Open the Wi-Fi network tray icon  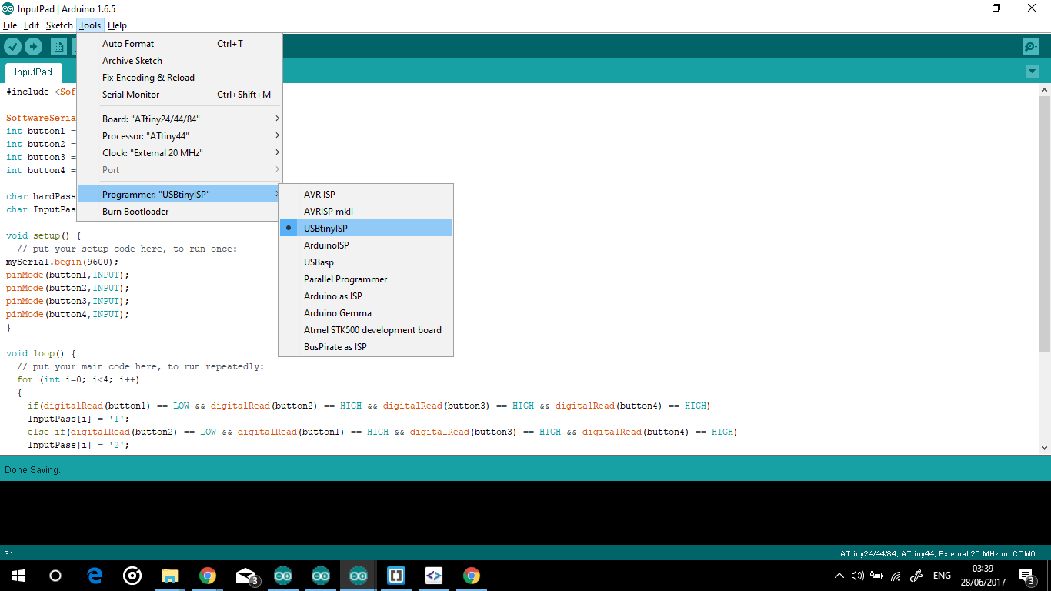pyautogui.click(x=896, y=576)
